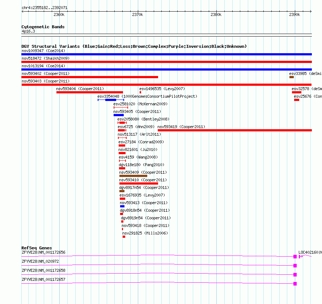Click the long loss variant nsv593419
This screenshot has width=322, height=304.
235,130
